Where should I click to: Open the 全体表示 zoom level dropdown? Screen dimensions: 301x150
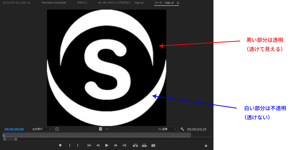(x=41, y=129)
